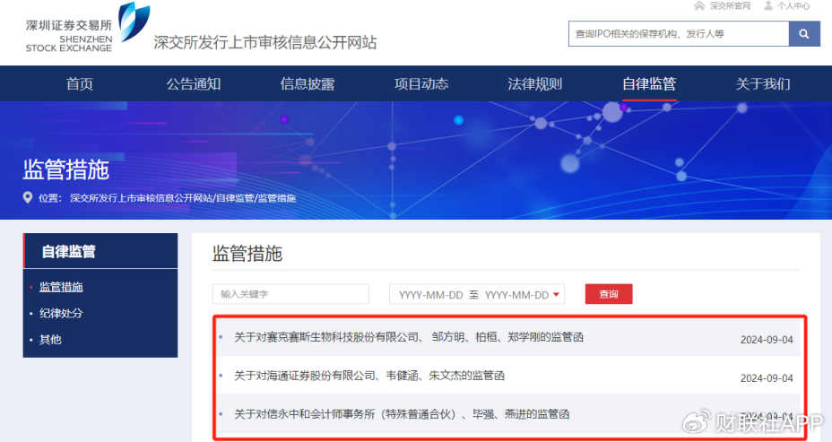832x442 pixels.
Task: Click the user icon for 个人中心
Action: [x=768, y=6]
